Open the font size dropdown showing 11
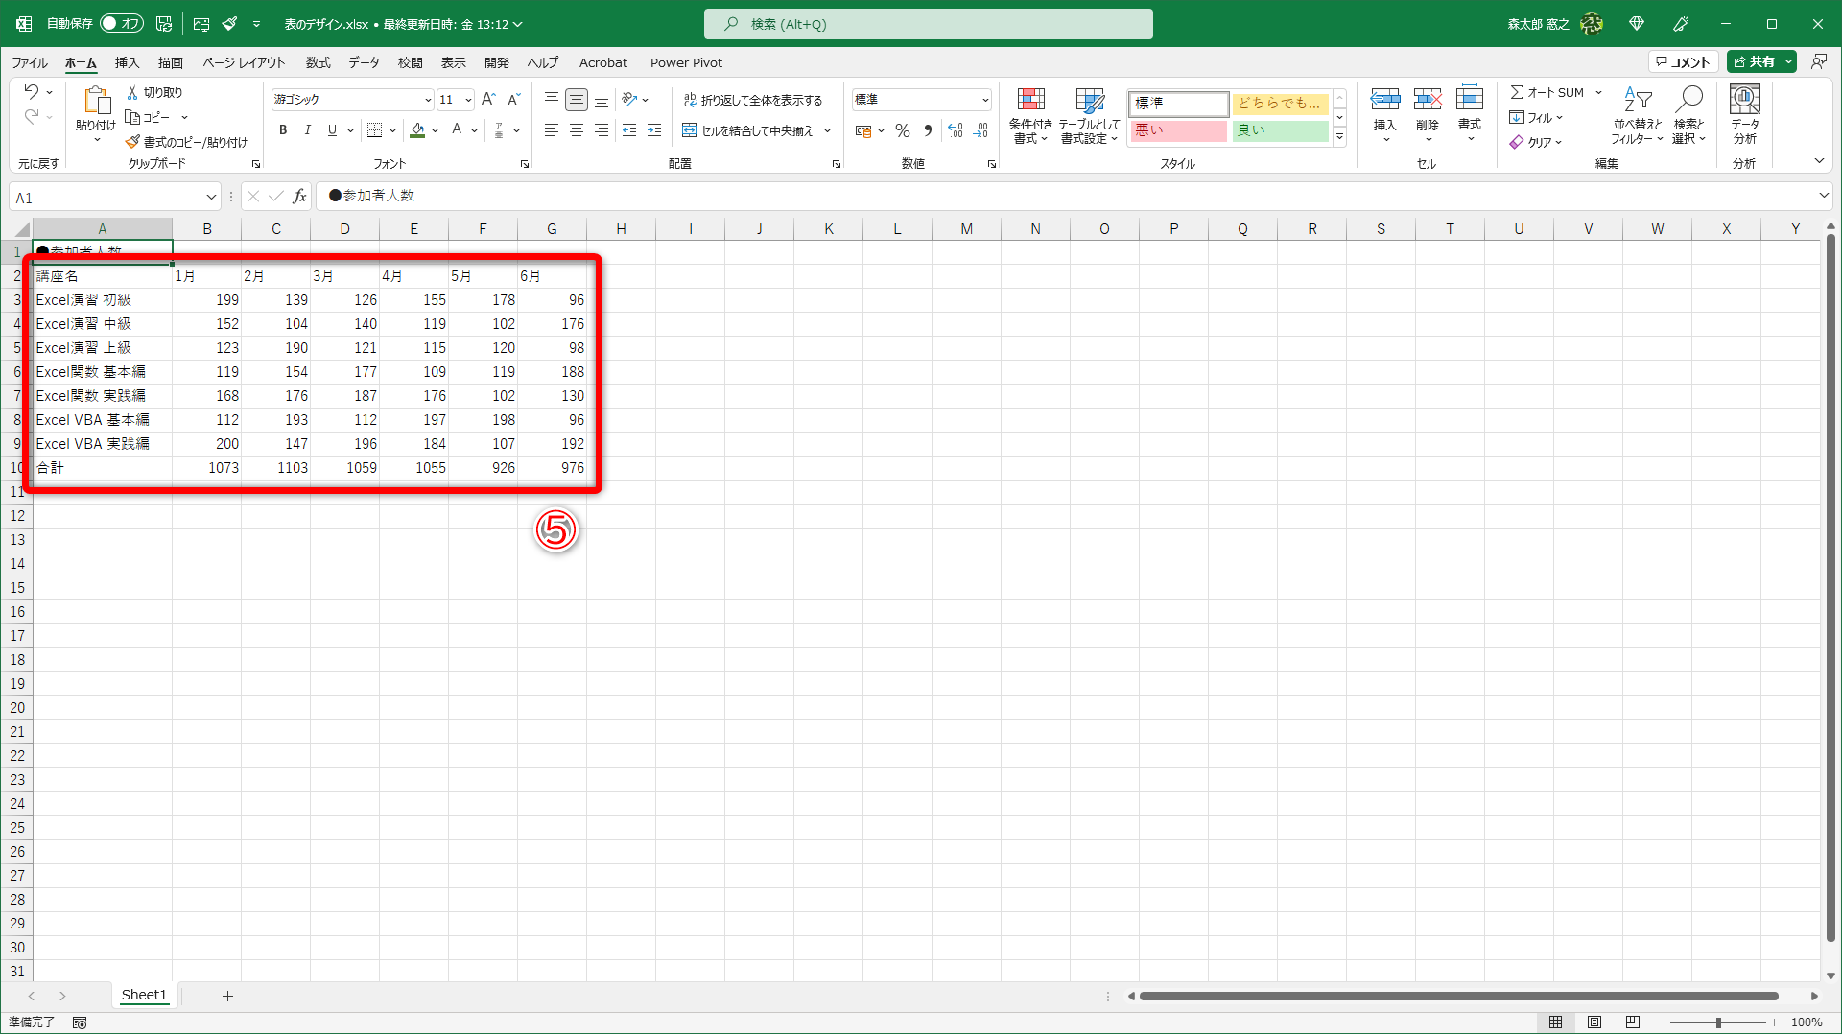This screenshot has width=1842, height=1034. (468, 100)
